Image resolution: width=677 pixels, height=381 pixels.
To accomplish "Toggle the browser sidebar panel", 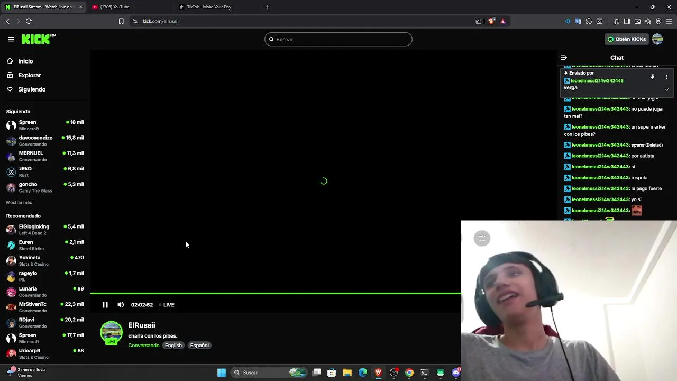I will (x=627, y=21).
